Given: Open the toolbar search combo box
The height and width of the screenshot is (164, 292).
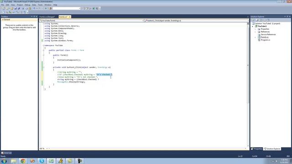Looking at the screenshot, I should point(66,9).
